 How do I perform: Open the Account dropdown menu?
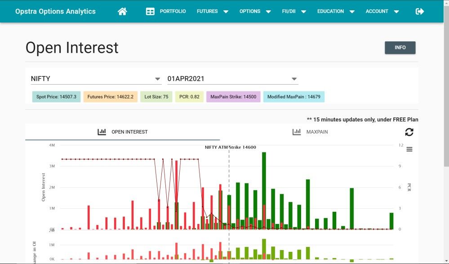382,11
